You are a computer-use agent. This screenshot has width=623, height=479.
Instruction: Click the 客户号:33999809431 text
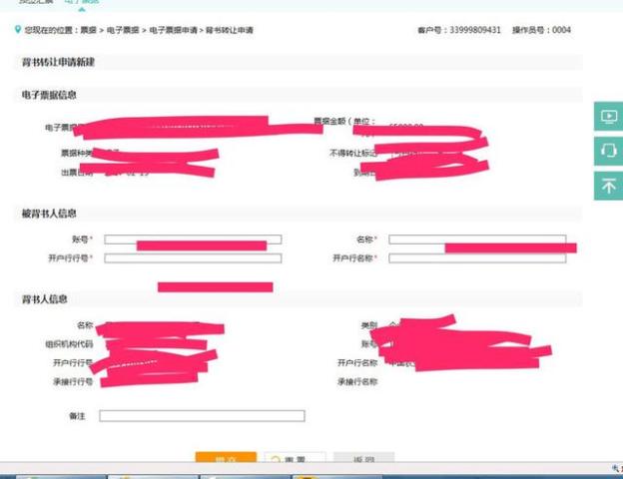click(x=459, y=30)
